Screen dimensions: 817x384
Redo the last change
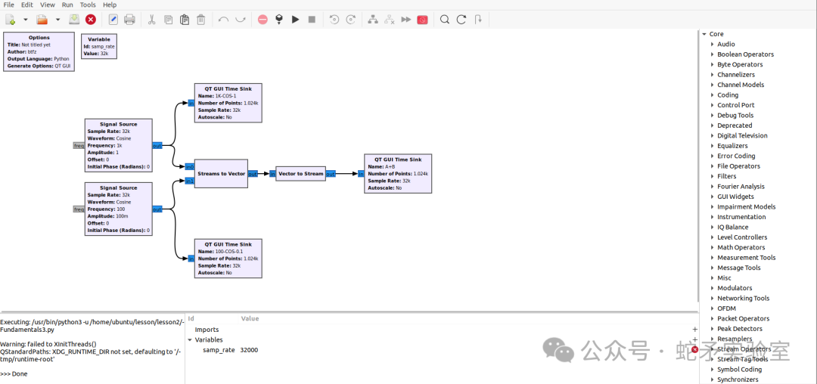coord(241,20)
